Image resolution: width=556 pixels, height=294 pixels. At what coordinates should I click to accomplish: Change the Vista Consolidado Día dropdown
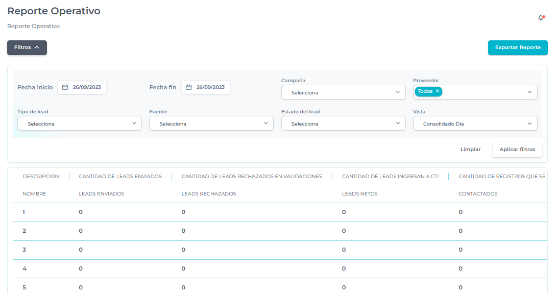[x=475, y=124]
